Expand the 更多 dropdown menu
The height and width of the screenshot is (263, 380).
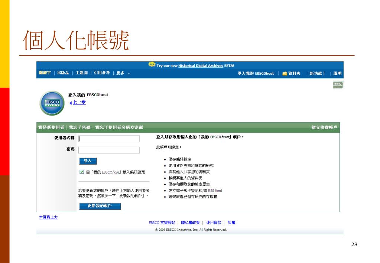point(123,73)
